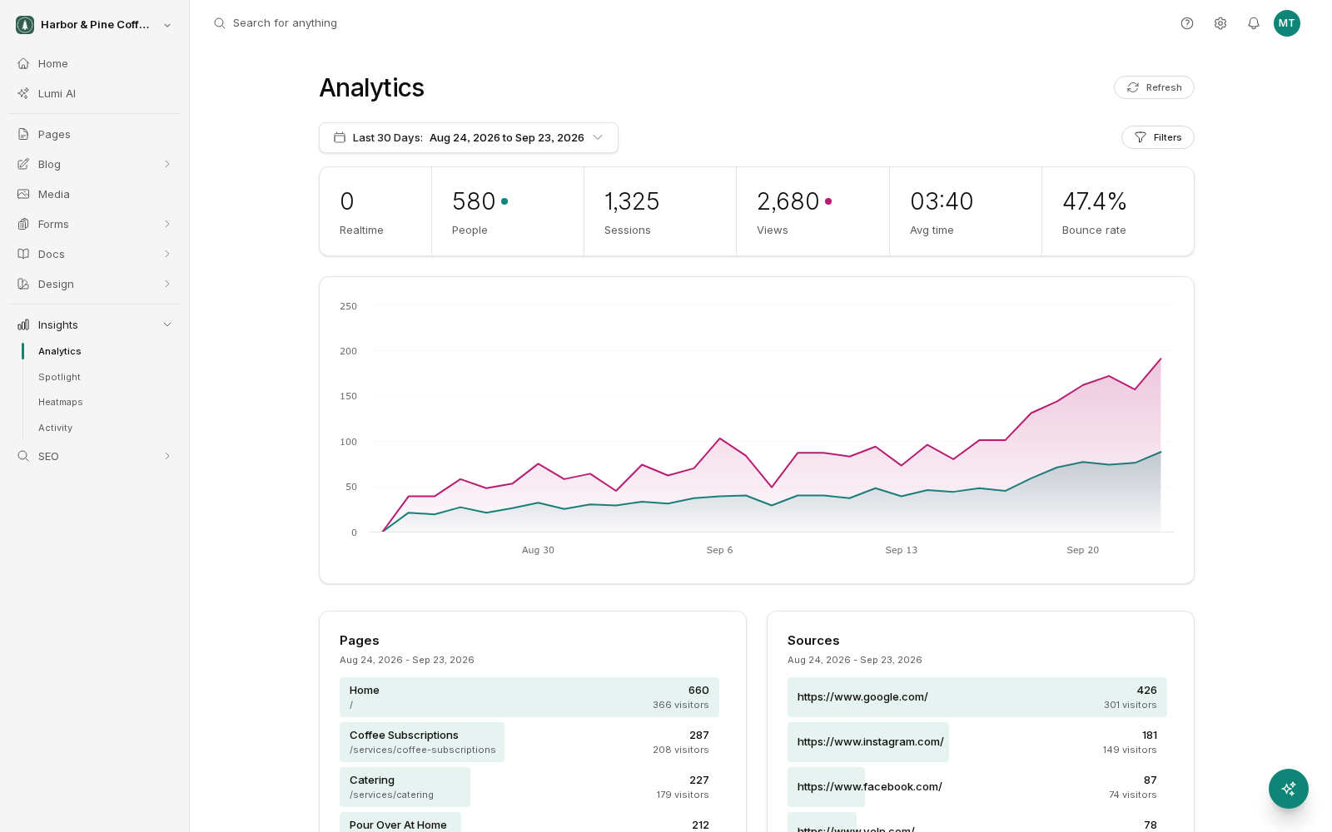Screen dimensions: 1332x832
Task: Open Heatmaps in the Insights submenu
Action: [61, 402]
